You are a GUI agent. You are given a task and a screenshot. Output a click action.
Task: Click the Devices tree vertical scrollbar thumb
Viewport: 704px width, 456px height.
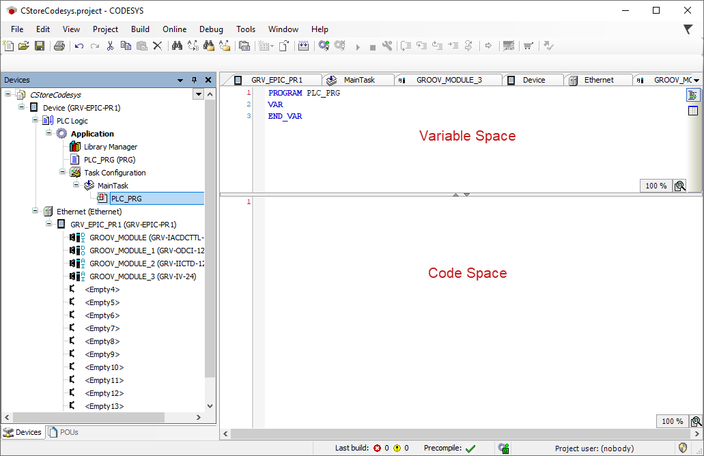[210, 238]
